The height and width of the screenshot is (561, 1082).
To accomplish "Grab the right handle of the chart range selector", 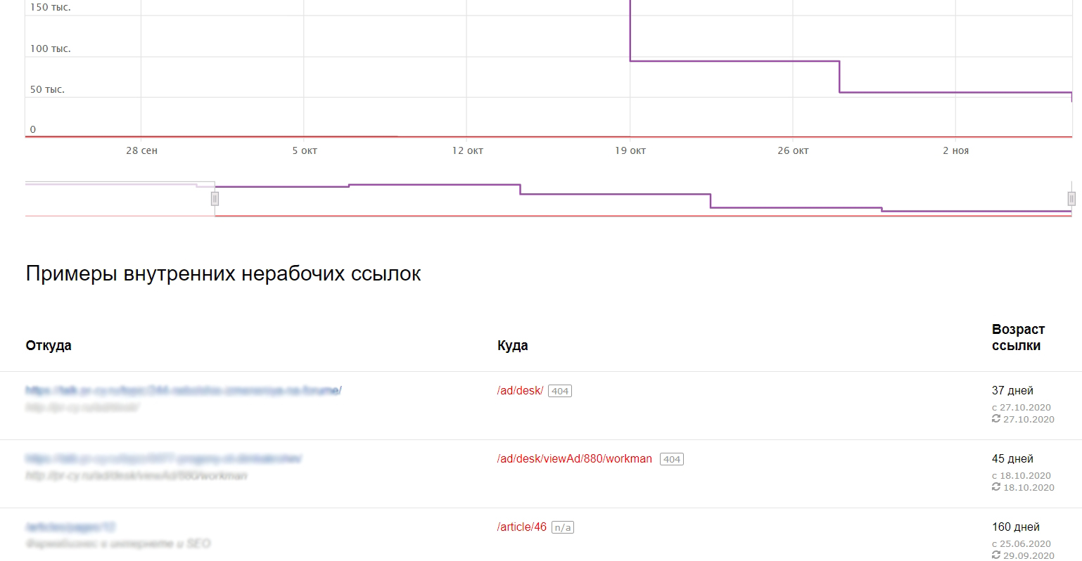I will pyautogui.click(x=1071, y=198).
